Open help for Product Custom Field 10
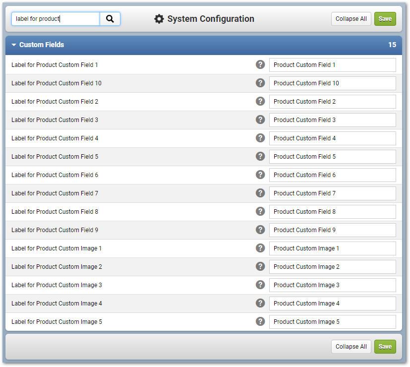Viewport: 410px width, 367px height. pyautogui.click(x=260, y=83)
